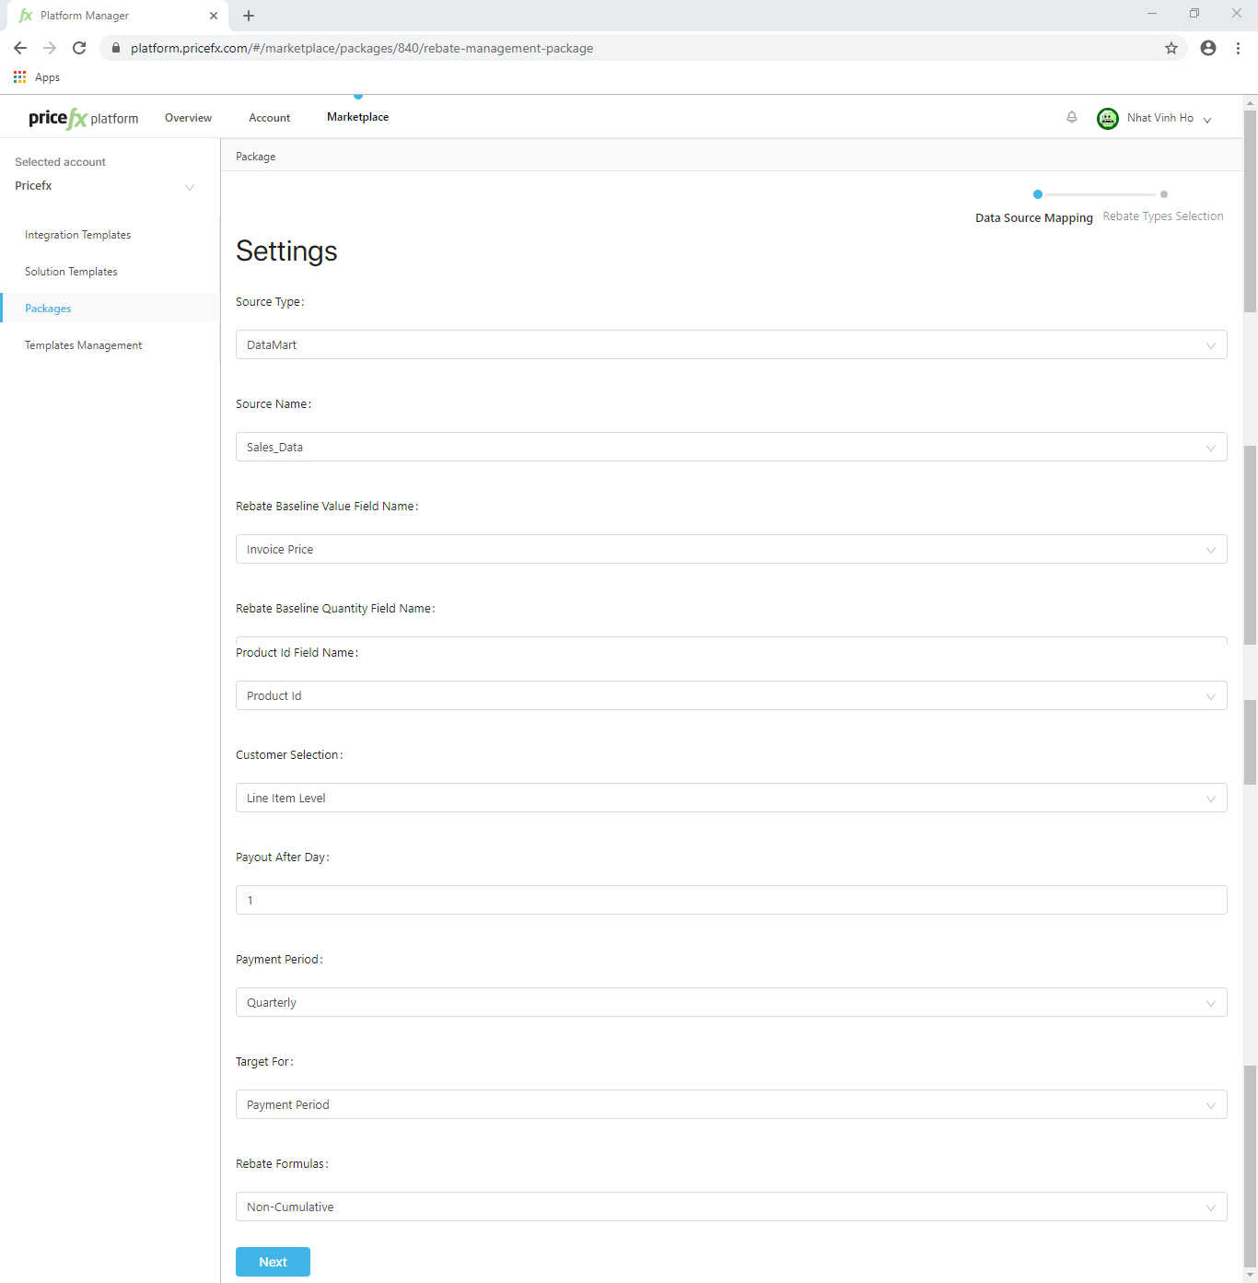Bookmark this page with star icon
Viewport: 1258px width, 1283px height.
coord(1171,48)
